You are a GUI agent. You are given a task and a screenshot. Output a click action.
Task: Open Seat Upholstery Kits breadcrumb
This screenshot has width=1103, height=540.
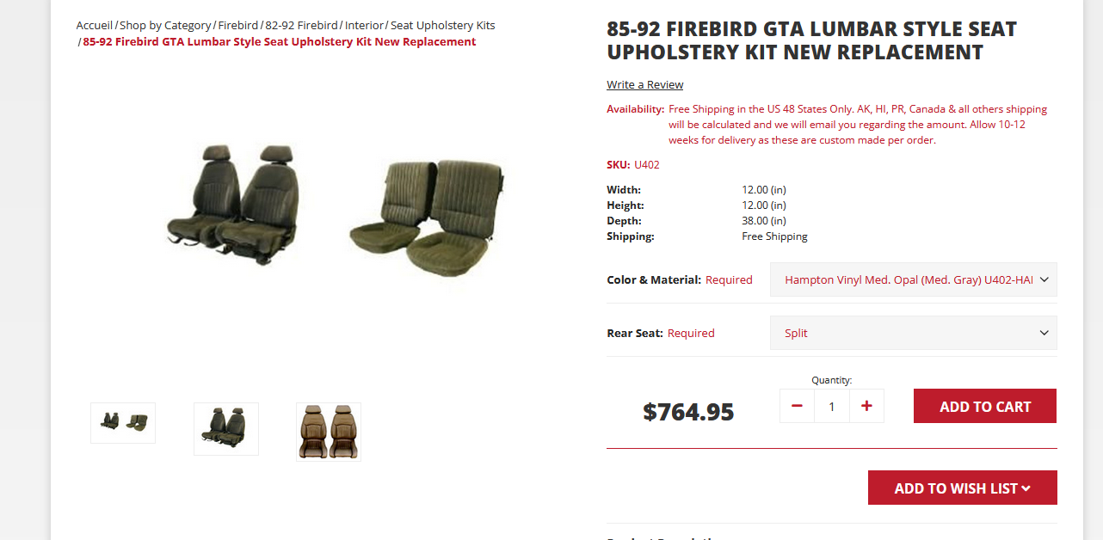click(x=442, y=25)
